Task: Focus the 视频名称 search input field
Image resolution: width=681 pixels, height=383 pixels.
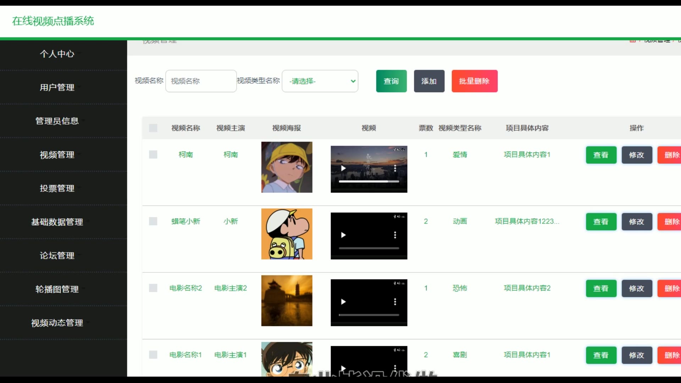Action: point(201,81)
